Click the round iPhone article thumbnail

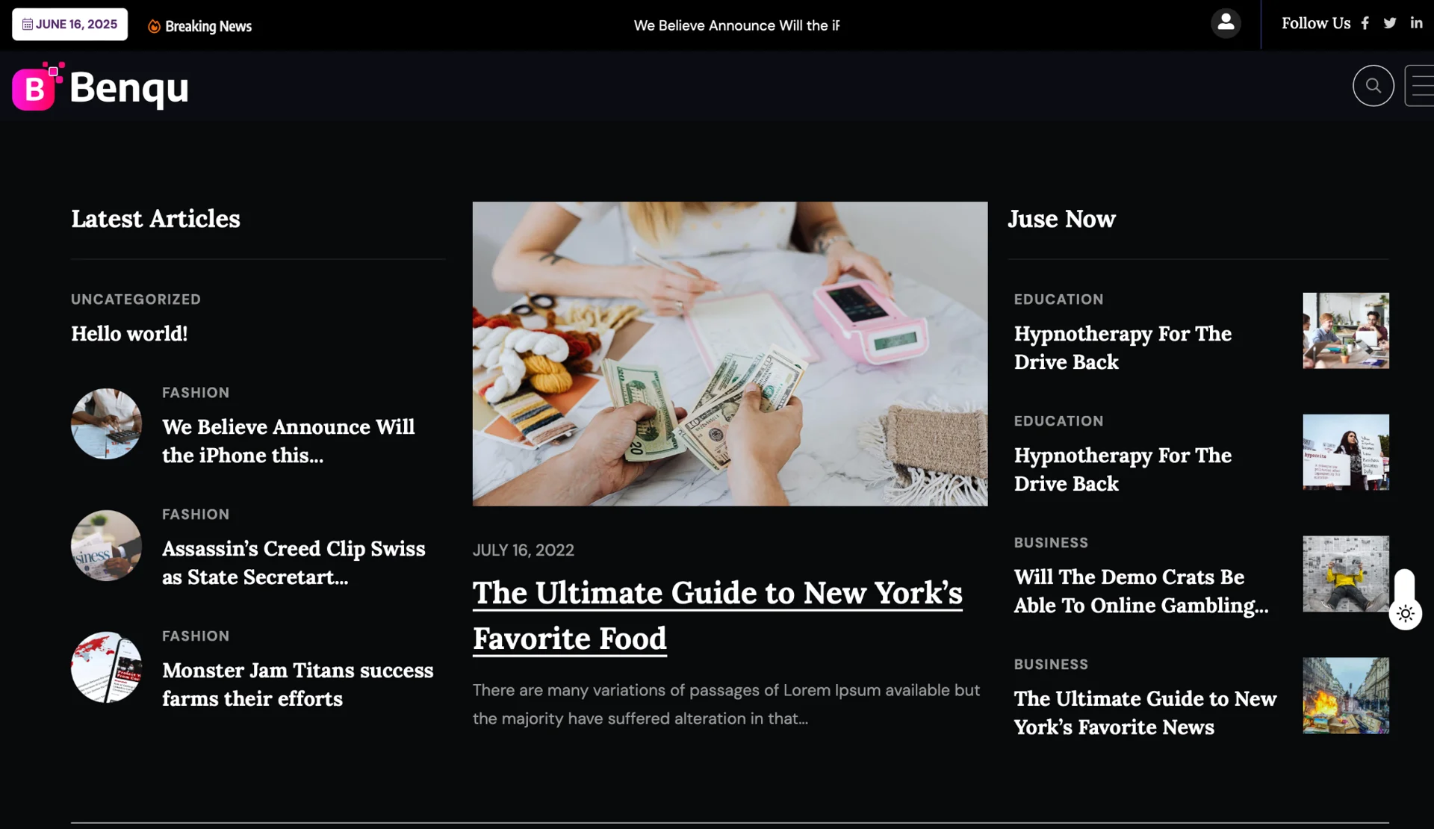click(x=106, y=423)
